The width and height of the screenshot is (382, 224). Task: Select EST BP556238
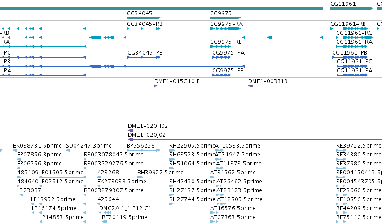[141, 146]
